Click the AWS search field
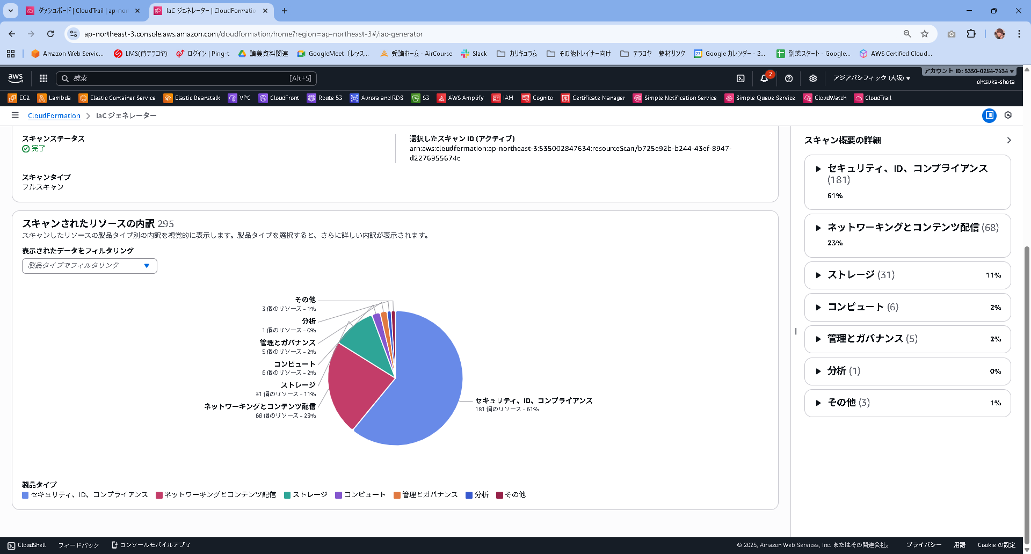1031x554 pixels. pyautogui.click(x=186, y=78)
